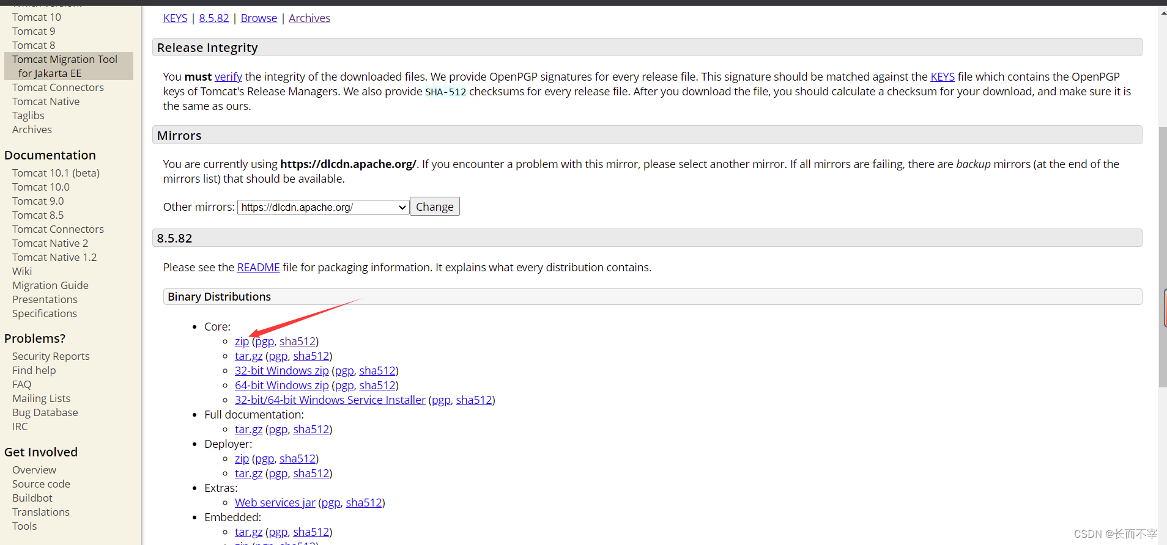Open pgp signature for Core zip
Viewport: 1167px width, 545px height.
click(265, 342)
